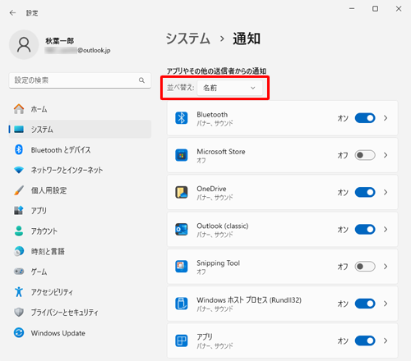Toggle Windows ホスト プロセス notifications switch

(365, 304)
